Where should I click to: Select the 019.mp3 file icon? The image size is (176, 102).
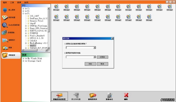point(170,6)
